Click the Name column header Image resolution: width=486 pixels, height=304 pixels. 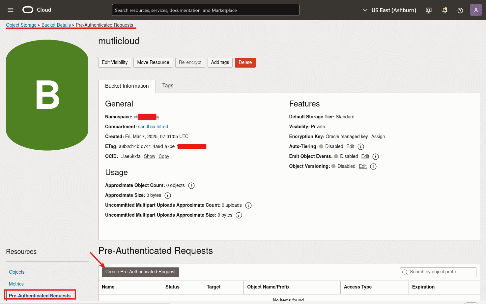coord(130,287)
